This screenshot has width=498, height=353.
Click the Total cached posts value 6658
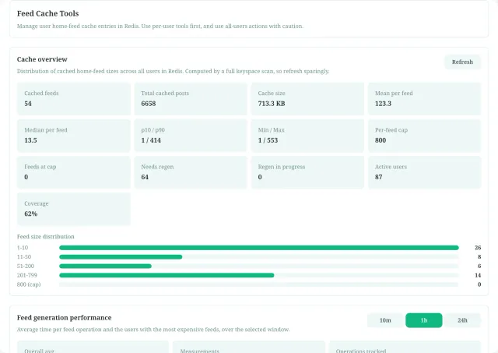tap(149, 104)
